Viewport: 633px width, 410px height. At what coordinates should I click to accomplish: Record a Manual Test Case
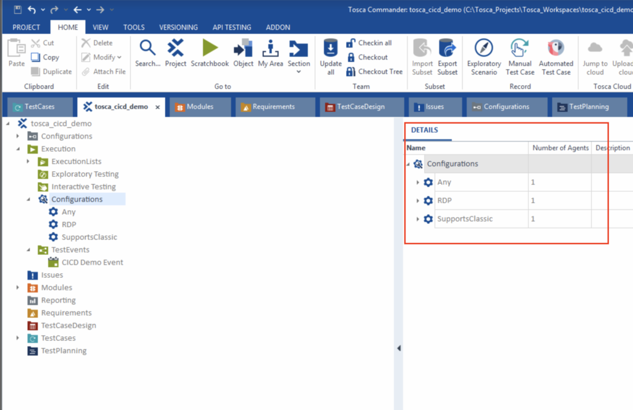tap(520, 57)
